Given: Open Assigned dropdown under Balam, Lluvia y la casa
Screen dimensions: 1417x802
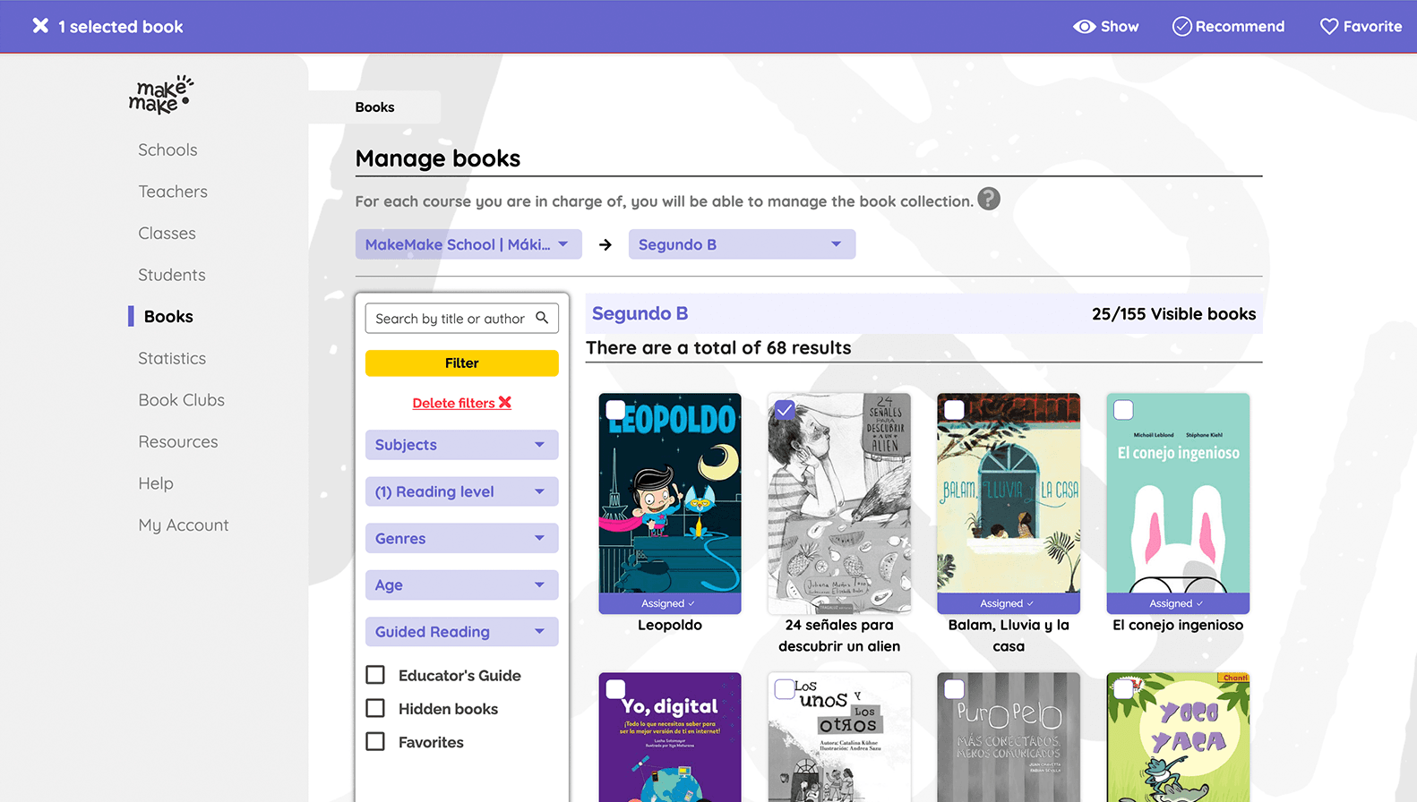Looking at the screenshot, I should click(x=1008, y=603).
